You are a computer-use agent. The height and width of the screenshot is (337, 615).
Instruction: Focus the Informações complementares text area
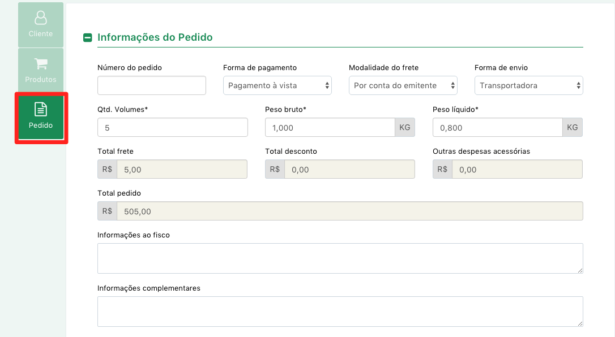click(340, 312)
